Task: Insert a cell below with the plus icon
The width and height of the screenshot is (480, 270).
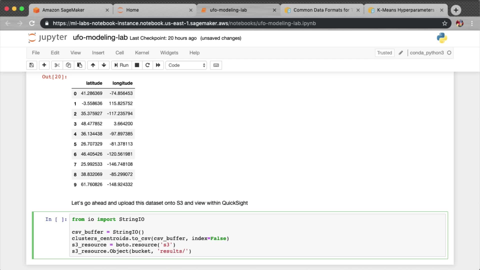Action: tap(44, 65)
